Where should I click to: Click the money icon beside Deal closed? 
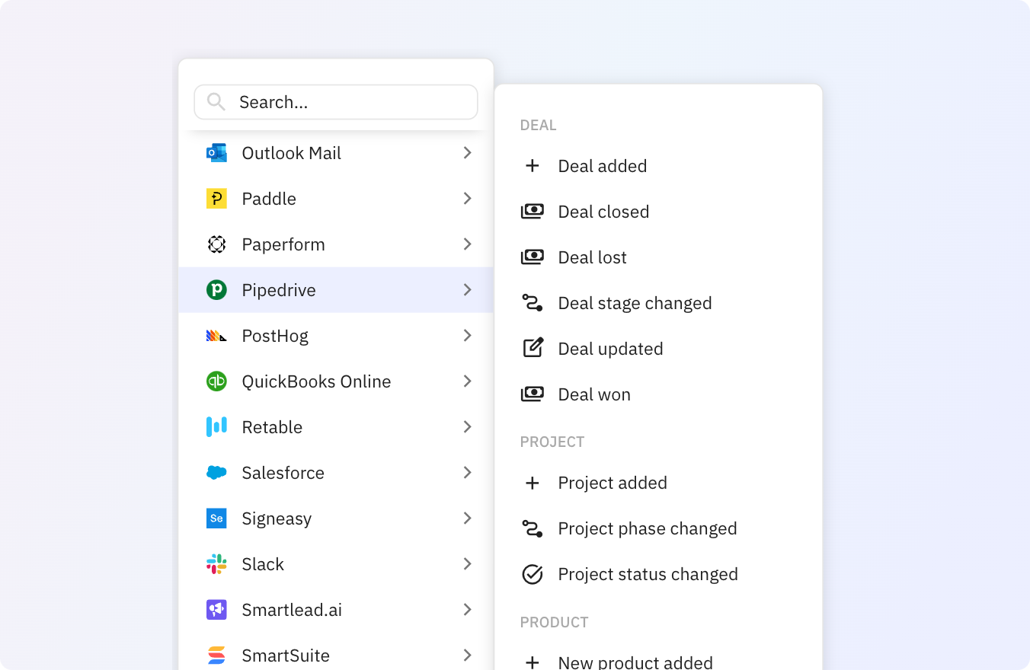click(533, 212)
